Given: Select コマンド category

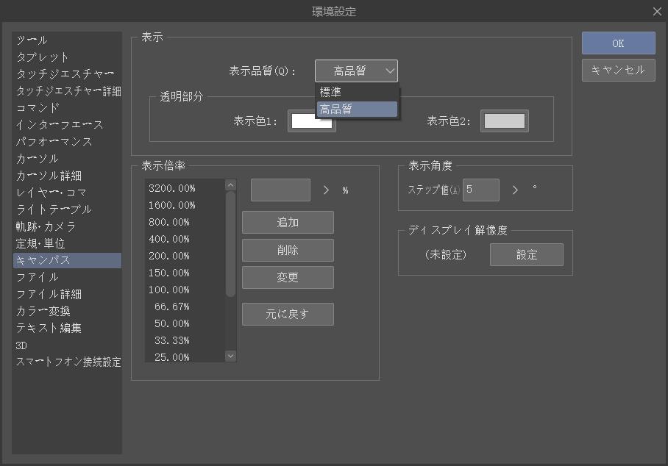Looking at the screenshot, I should pyautogui.click(x=67, y=108).
